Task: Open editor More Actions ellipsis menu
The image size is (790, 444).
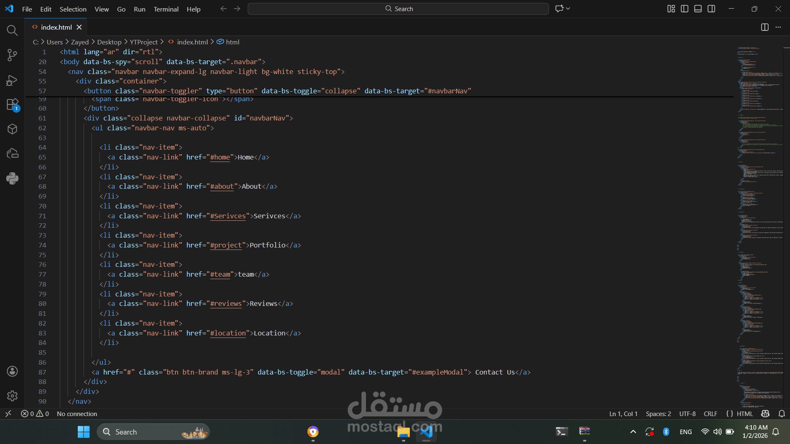Action: coord(778,27)
